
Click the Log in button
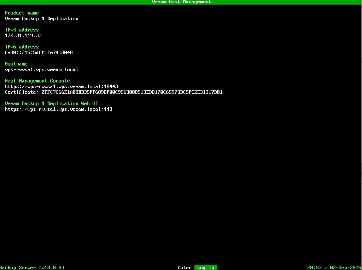pyautogui.click(x=205, y=268)
